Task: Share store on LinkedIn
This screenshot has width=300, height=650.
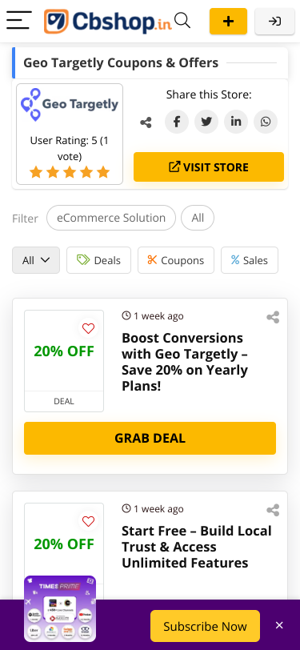Action: (x=236, y=122)
